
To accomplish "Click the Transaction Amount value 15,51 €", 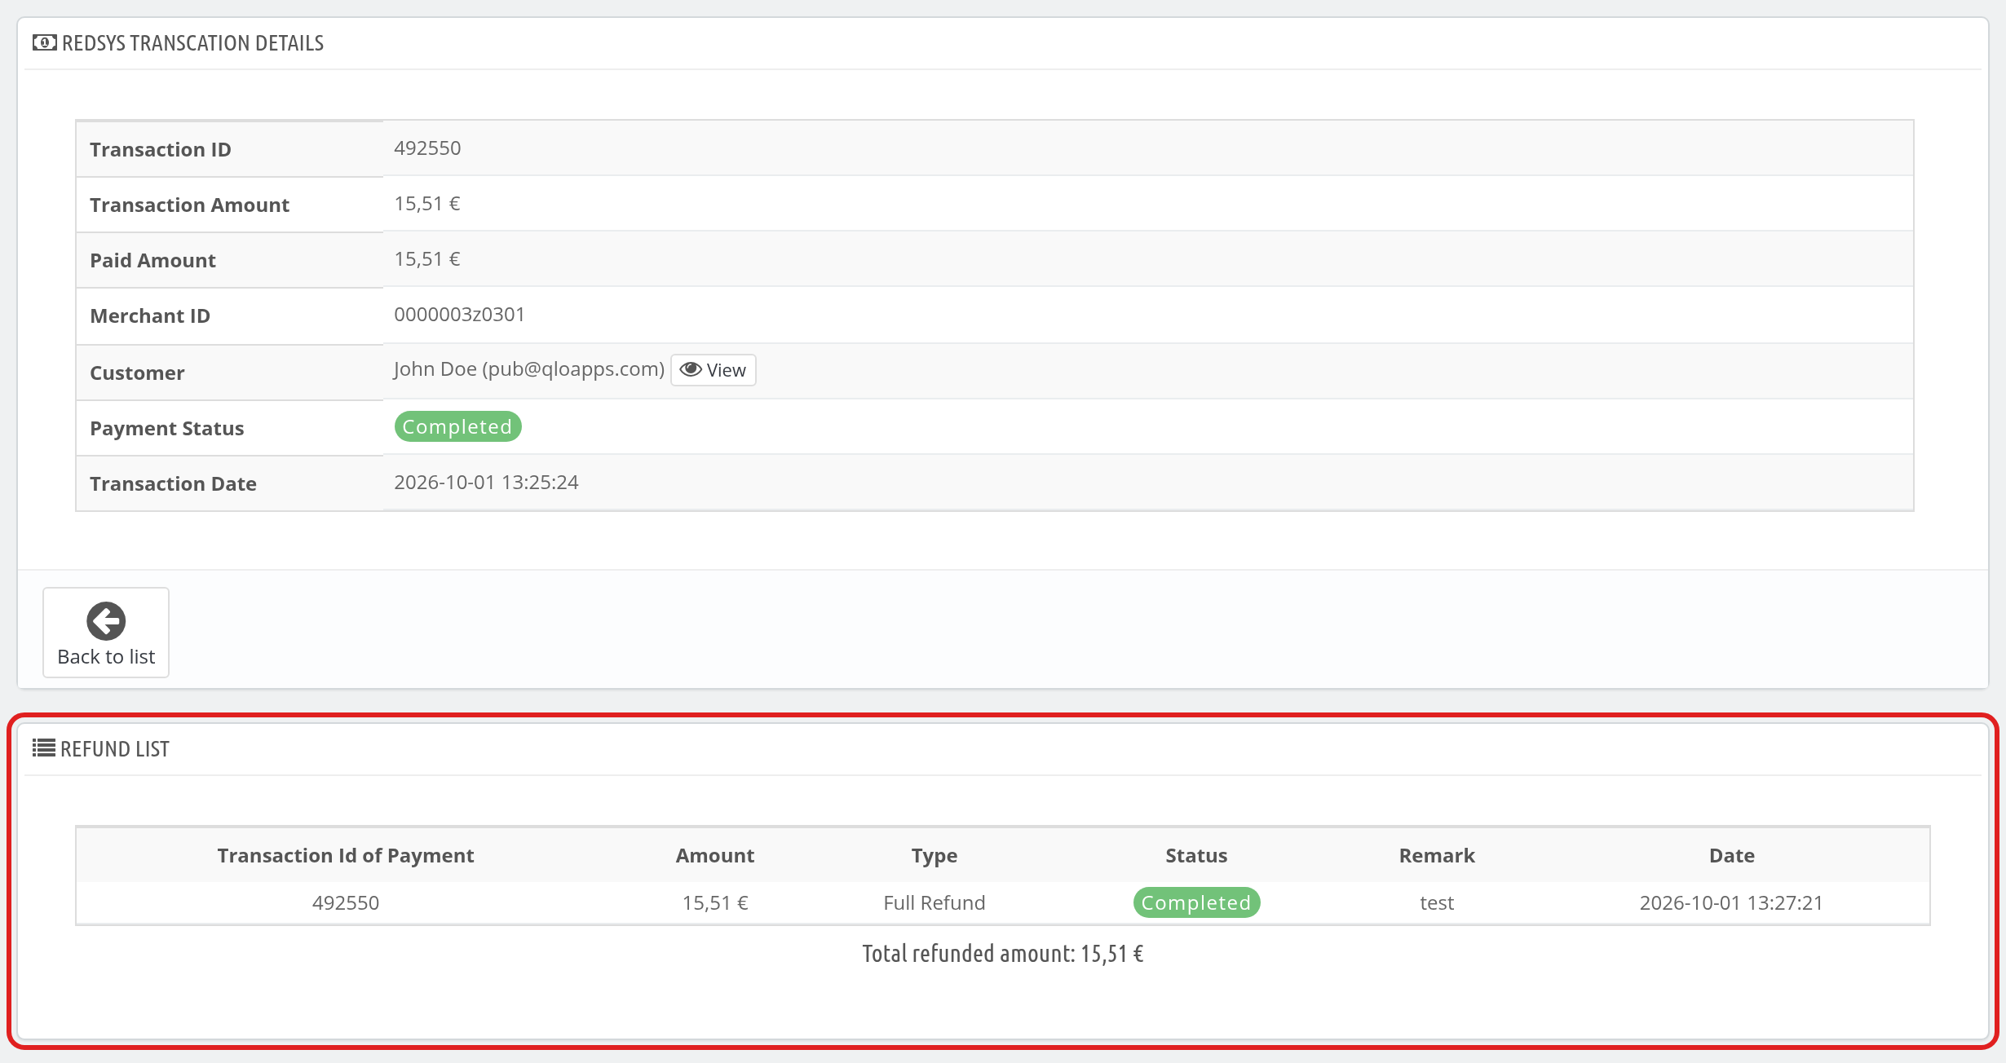I will pos(427,204).
